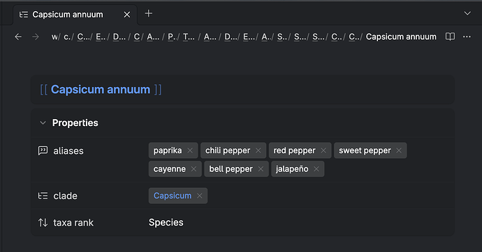Click the sweet pepper alias chip
Screen dimensions: 482x252
[x=365, y=150]
